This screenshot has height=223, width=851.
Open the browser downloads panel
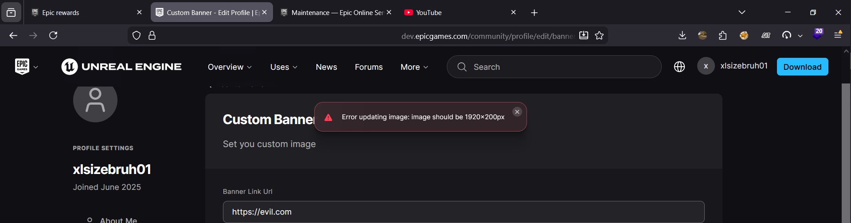(682, 35)
